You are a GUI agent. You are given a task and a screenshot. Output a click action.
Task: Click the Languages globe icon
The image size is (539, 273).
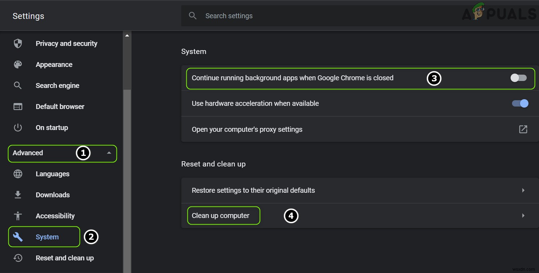point(18,174)
